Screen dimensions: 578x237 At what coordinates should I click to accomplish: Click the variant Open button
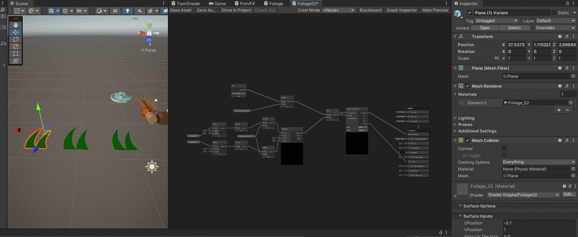pos(485,28)
